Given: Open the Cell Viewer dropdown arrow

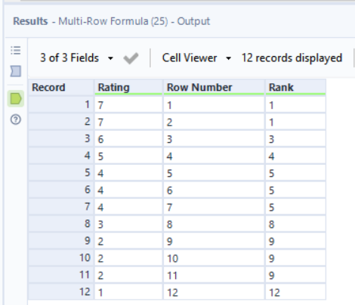Looking at the screenshot, I should (228, 58).
